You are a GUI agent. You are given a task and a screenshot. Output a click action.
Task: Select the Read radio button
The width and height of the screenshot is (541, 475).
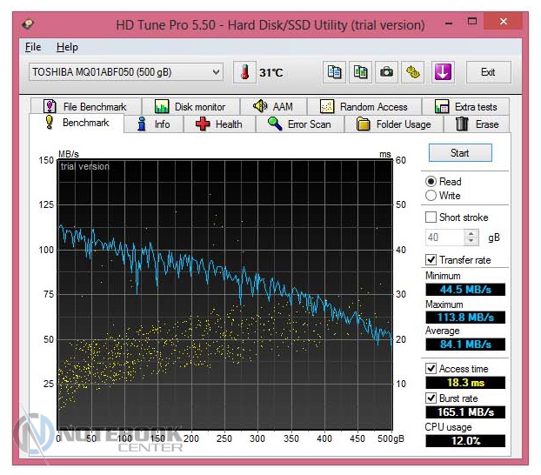pos(431,181)
